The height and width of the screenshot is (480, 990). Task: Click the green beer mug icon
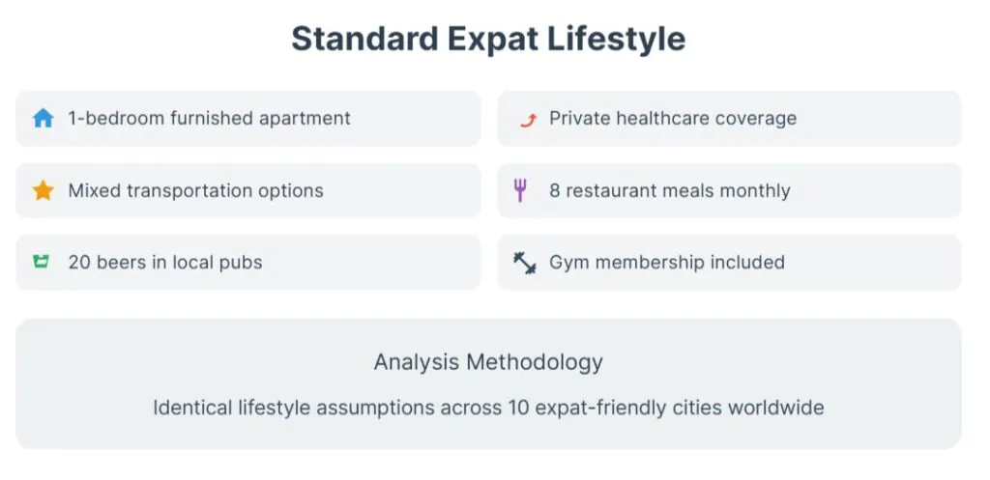(41, 262)
